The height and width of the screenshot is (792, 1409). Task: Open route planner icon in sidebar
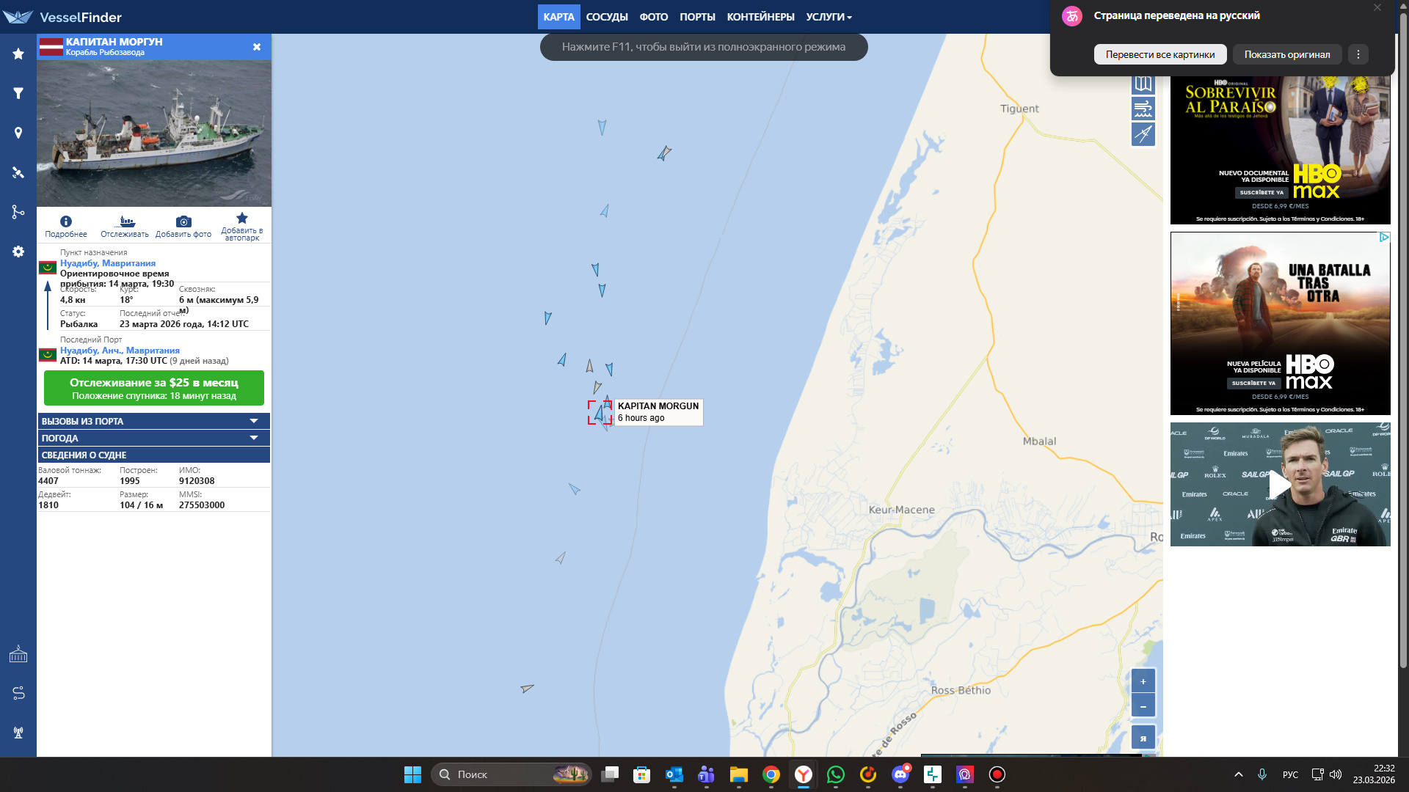coord(18,693)
